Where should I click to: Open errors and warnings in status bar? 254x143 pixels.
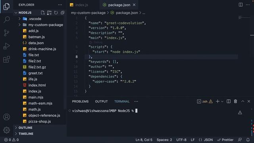[x=12, y=140]
